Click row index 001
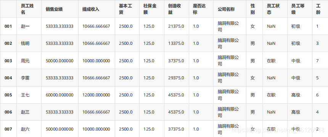 click(x=8, y=26)
